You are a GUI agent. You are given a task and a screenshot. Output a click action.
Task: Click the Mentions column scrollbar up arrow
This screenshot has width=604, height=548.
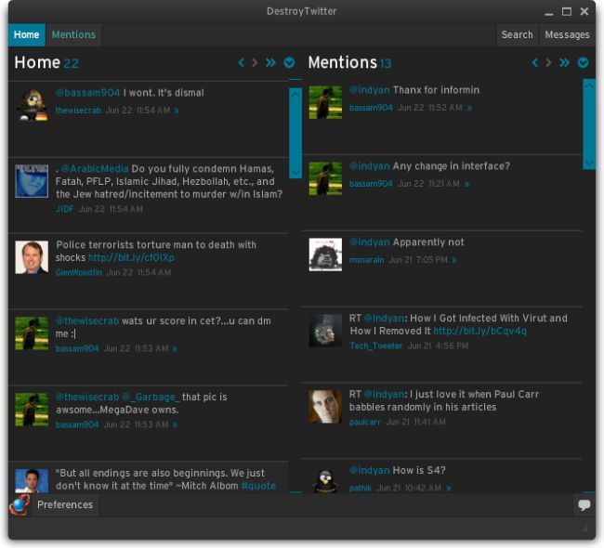(x=589, y=85)
